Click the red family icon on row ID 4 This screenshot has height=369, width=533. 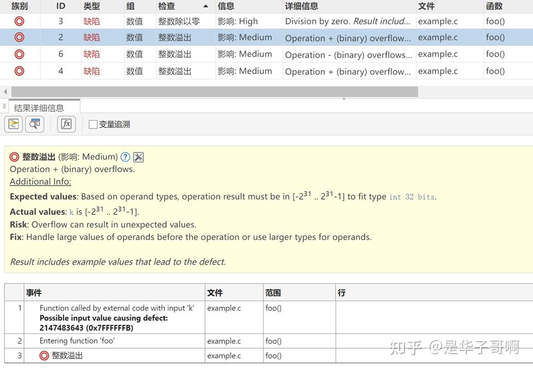[x=19, y=71]
